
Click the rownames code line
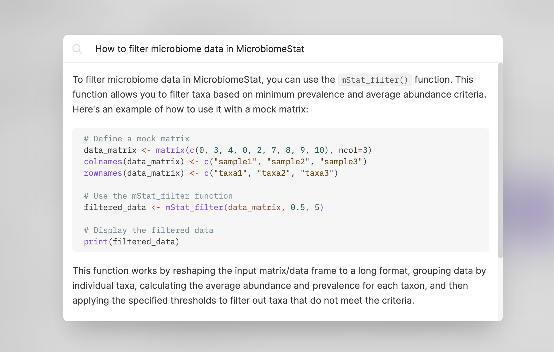(x=211, y=173)
